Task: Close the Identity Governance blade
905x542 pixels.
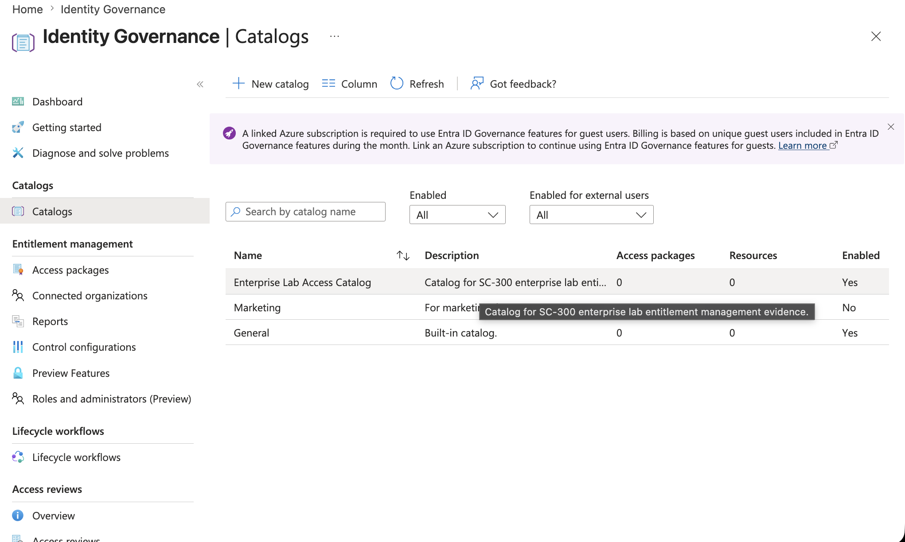Action: [876, 36]
